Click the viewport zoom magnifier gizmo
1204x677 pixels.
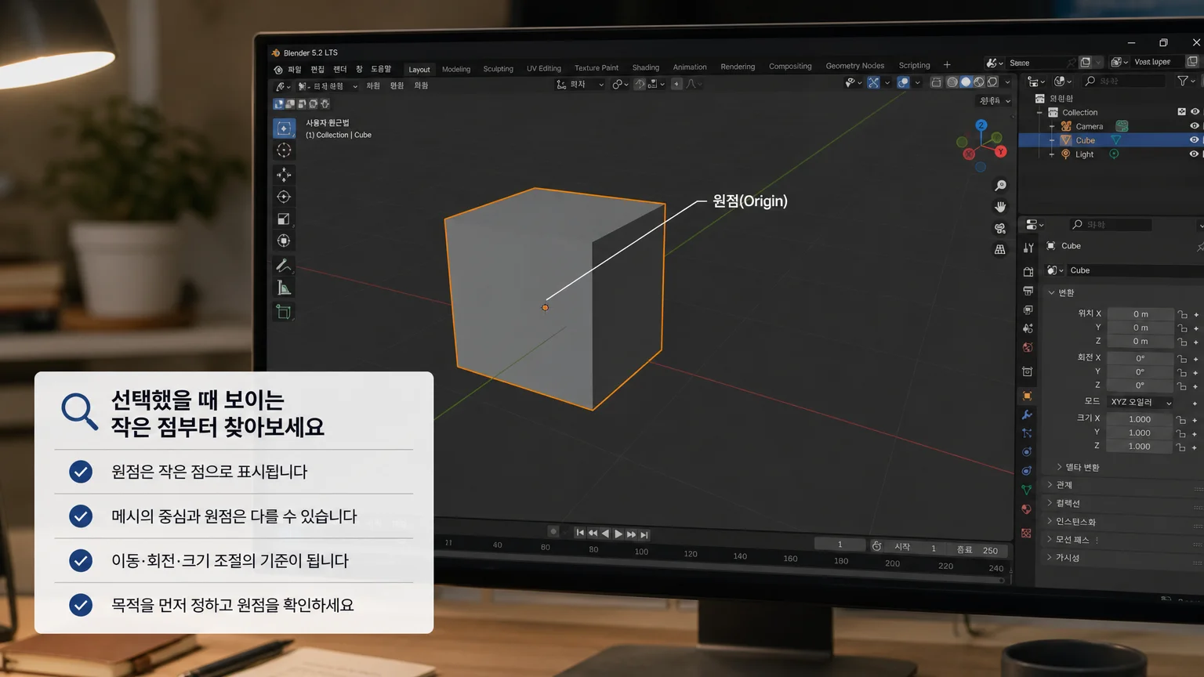tap(1000, 186)
